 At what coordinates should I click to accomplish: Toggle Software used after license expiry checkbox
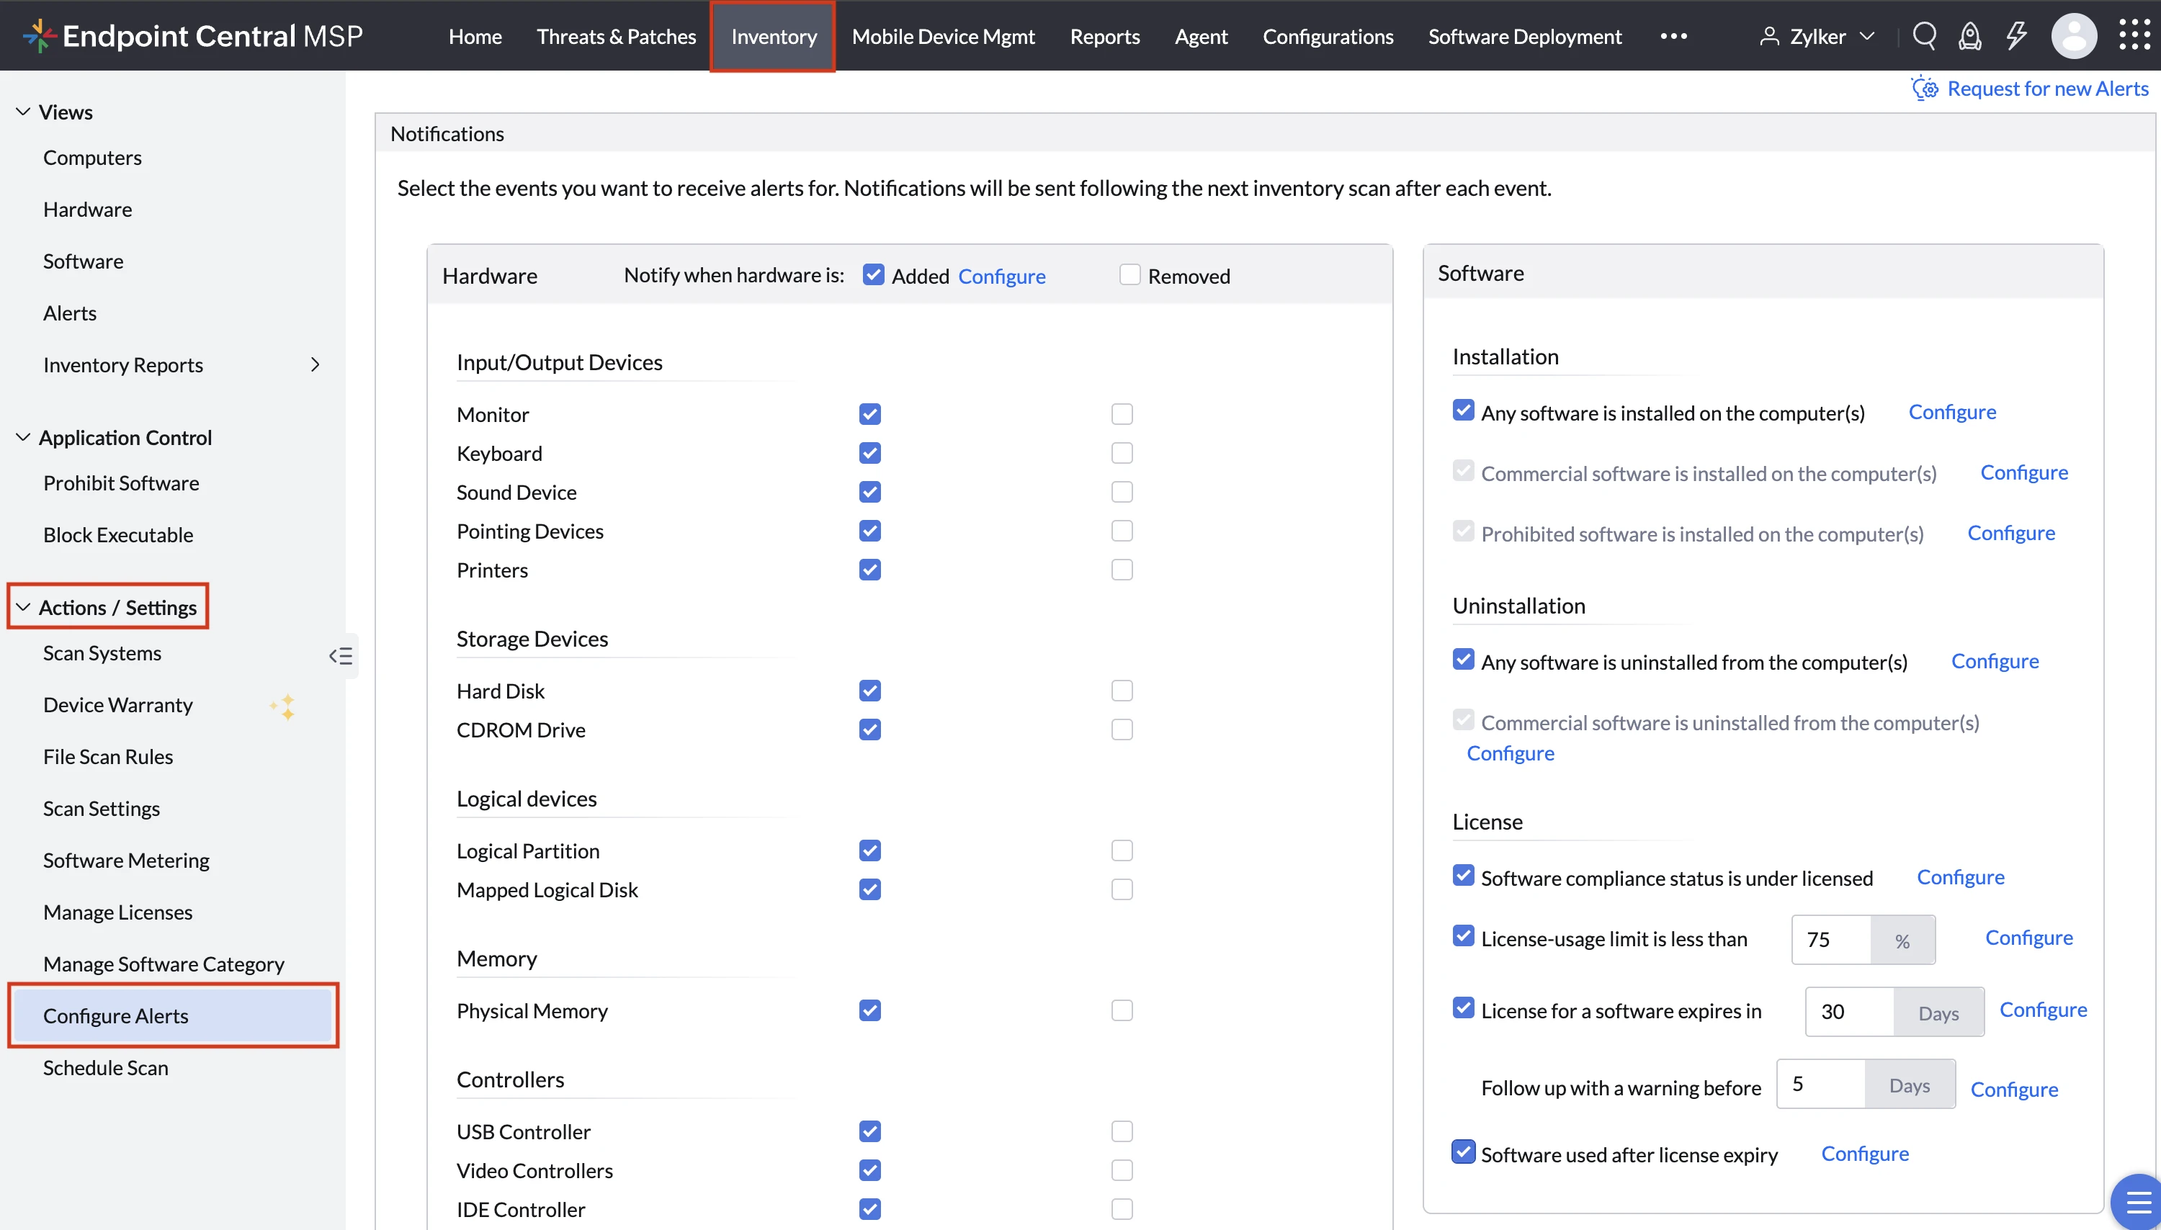tap(1462, 1152)
